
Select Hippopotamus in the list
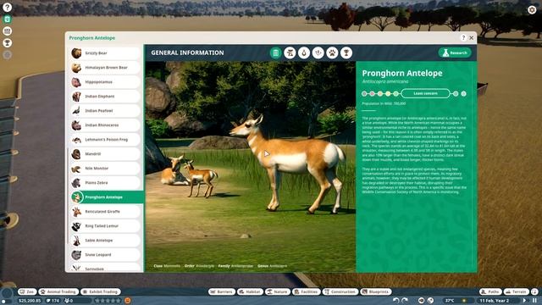tap(105, 82)
